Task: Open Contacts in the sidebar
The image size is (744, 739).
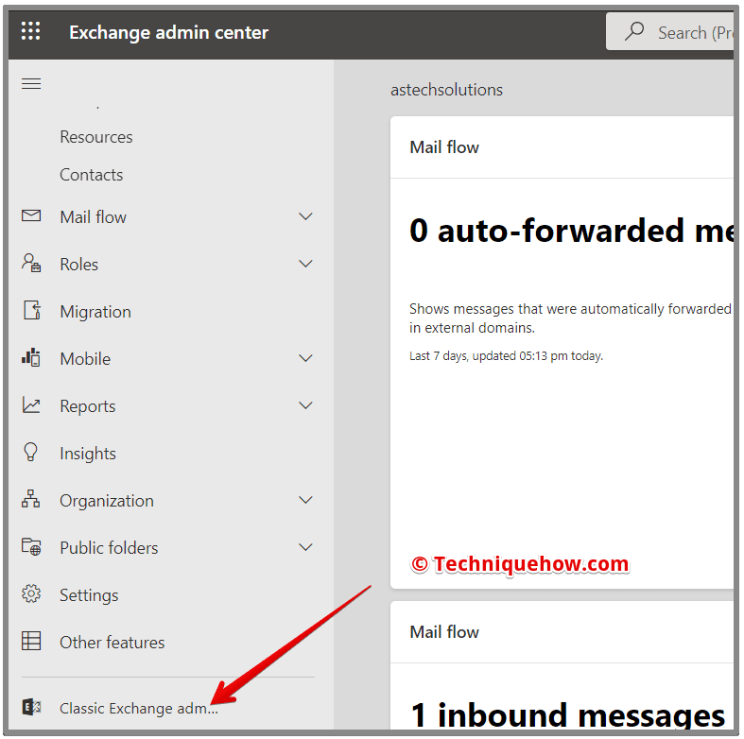Action: click(x=92, y=175)
